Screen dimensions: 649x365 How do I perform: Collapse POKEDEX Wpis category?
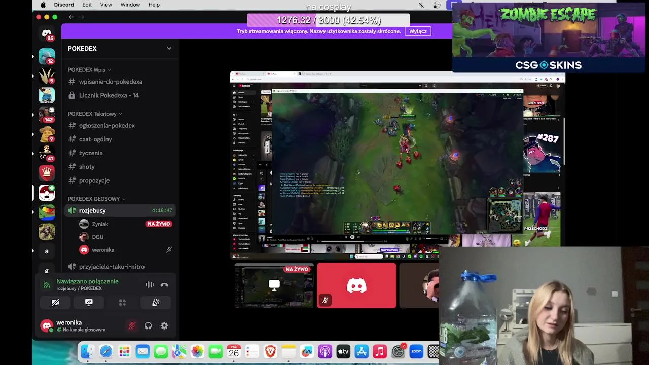click(89, 70)
